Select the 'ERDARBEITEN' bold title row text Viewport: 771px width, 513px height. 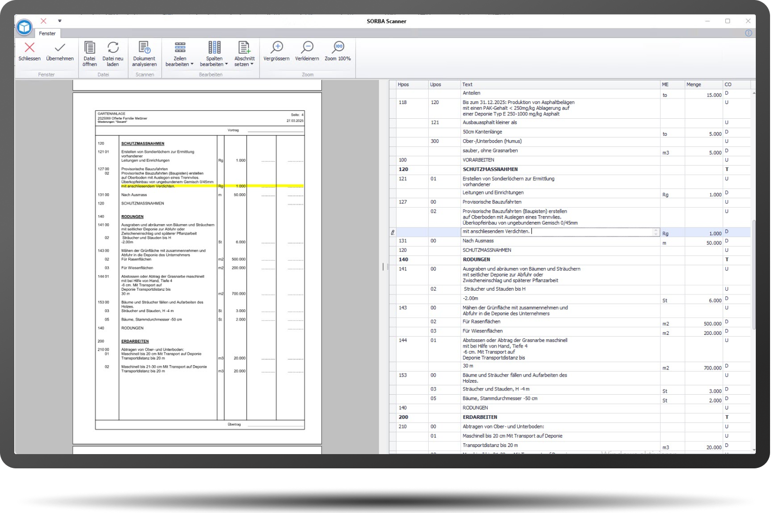(x=480, y=418)
